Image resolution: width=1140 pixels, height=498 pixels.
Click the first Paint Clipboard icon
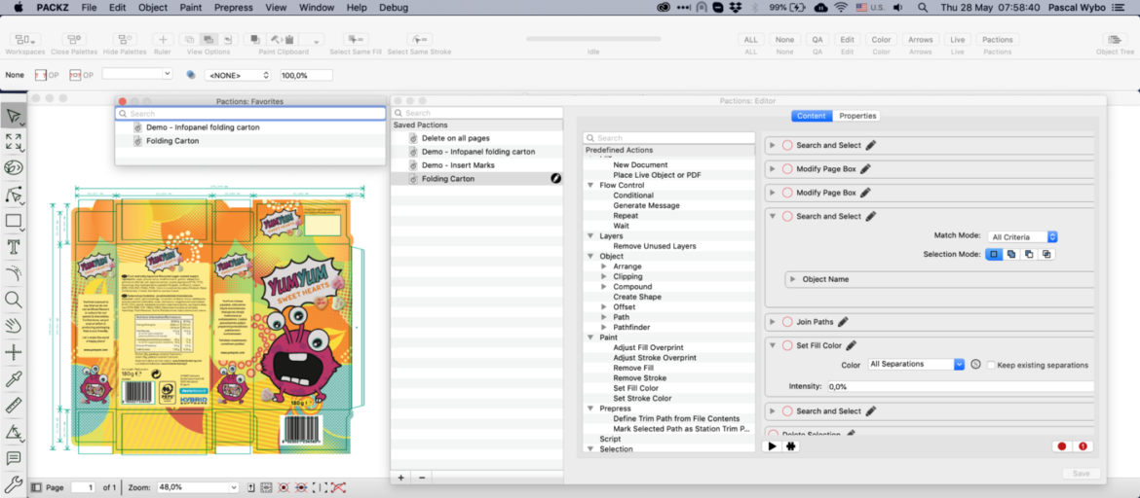tap(256, 39)
